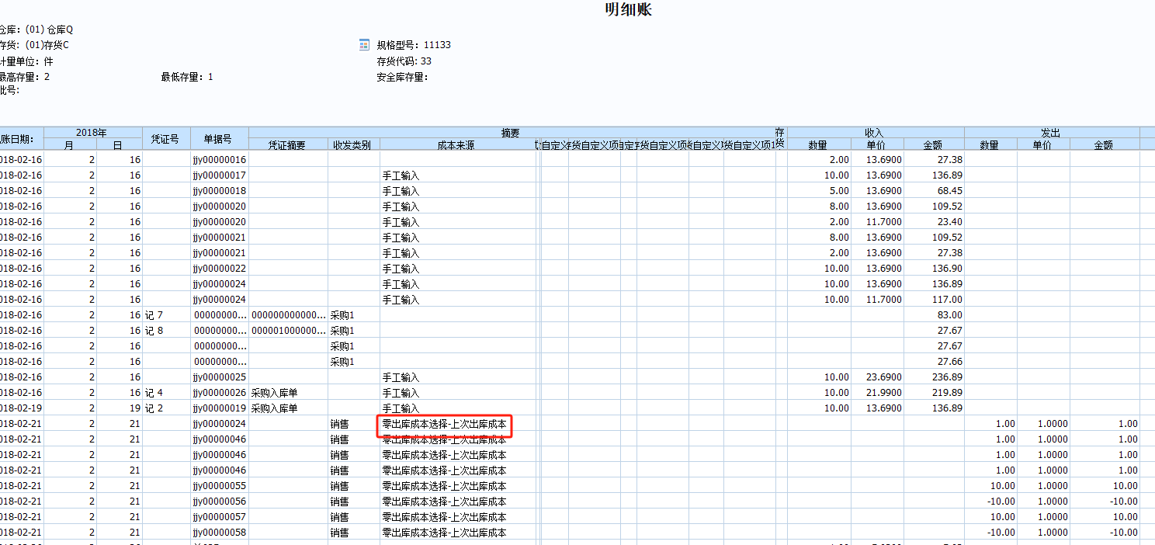Open document number jjy00000016 cell
This screenshot has height=545, width=1155.
coord(220,160)
